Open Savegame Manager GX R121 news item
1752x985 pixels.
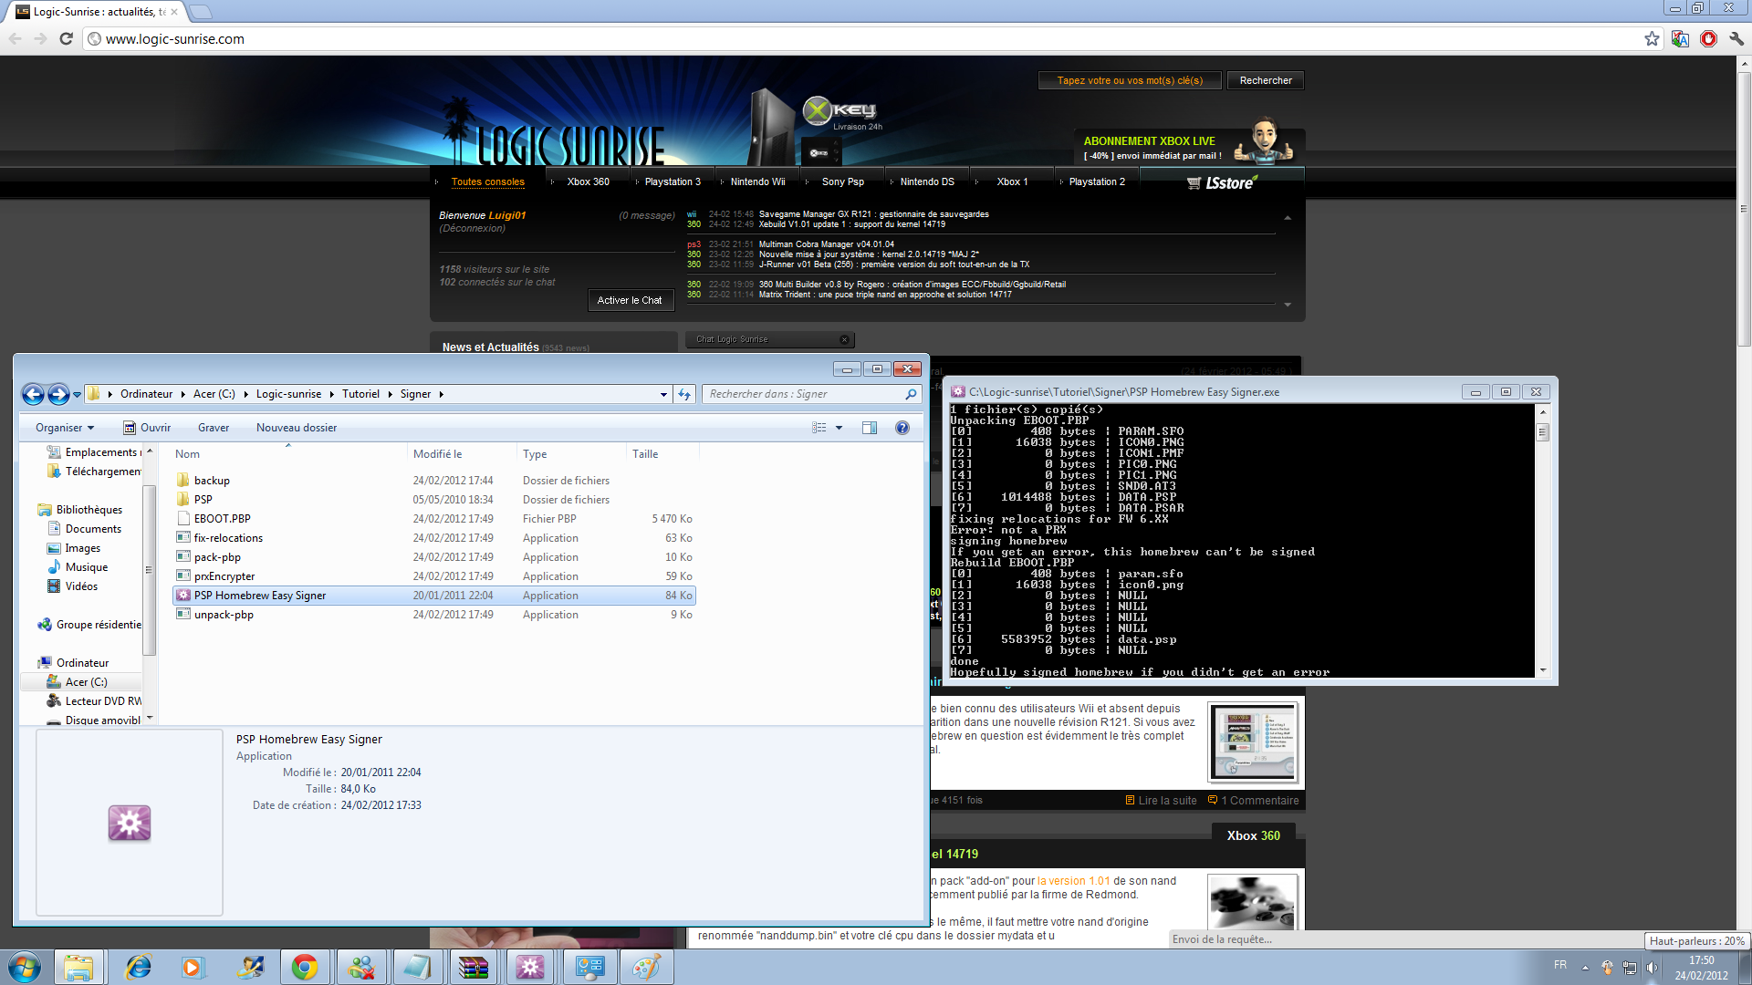[873, 214]
